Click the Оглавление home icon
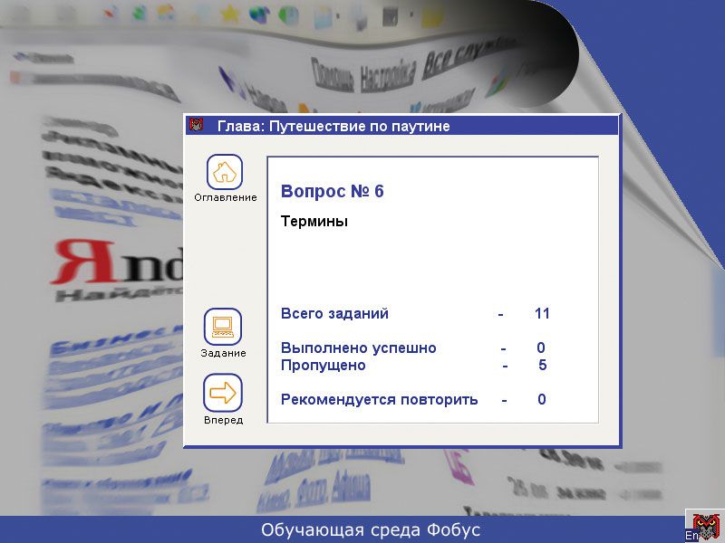The height and width of the screenshot is (543, 725). click(x=225, y=172)
